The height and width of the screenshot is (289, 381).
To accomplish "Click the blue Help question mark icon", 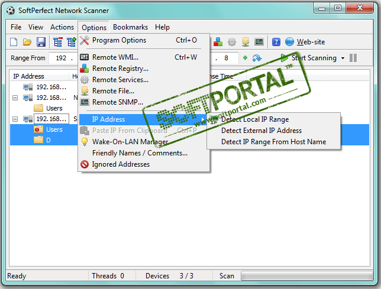I will tap(276, 42).
